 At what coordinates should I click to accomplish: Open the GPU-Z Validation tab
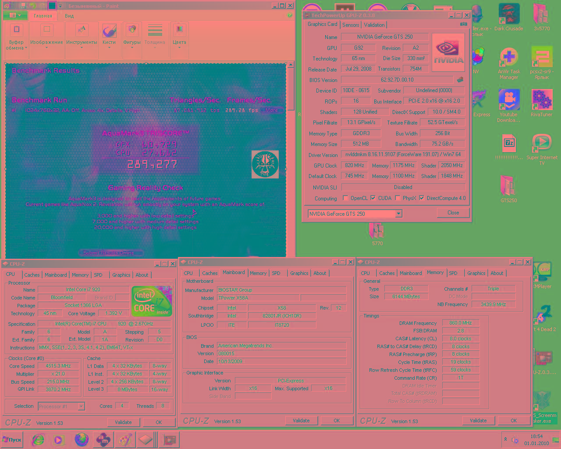pos(374,25)
